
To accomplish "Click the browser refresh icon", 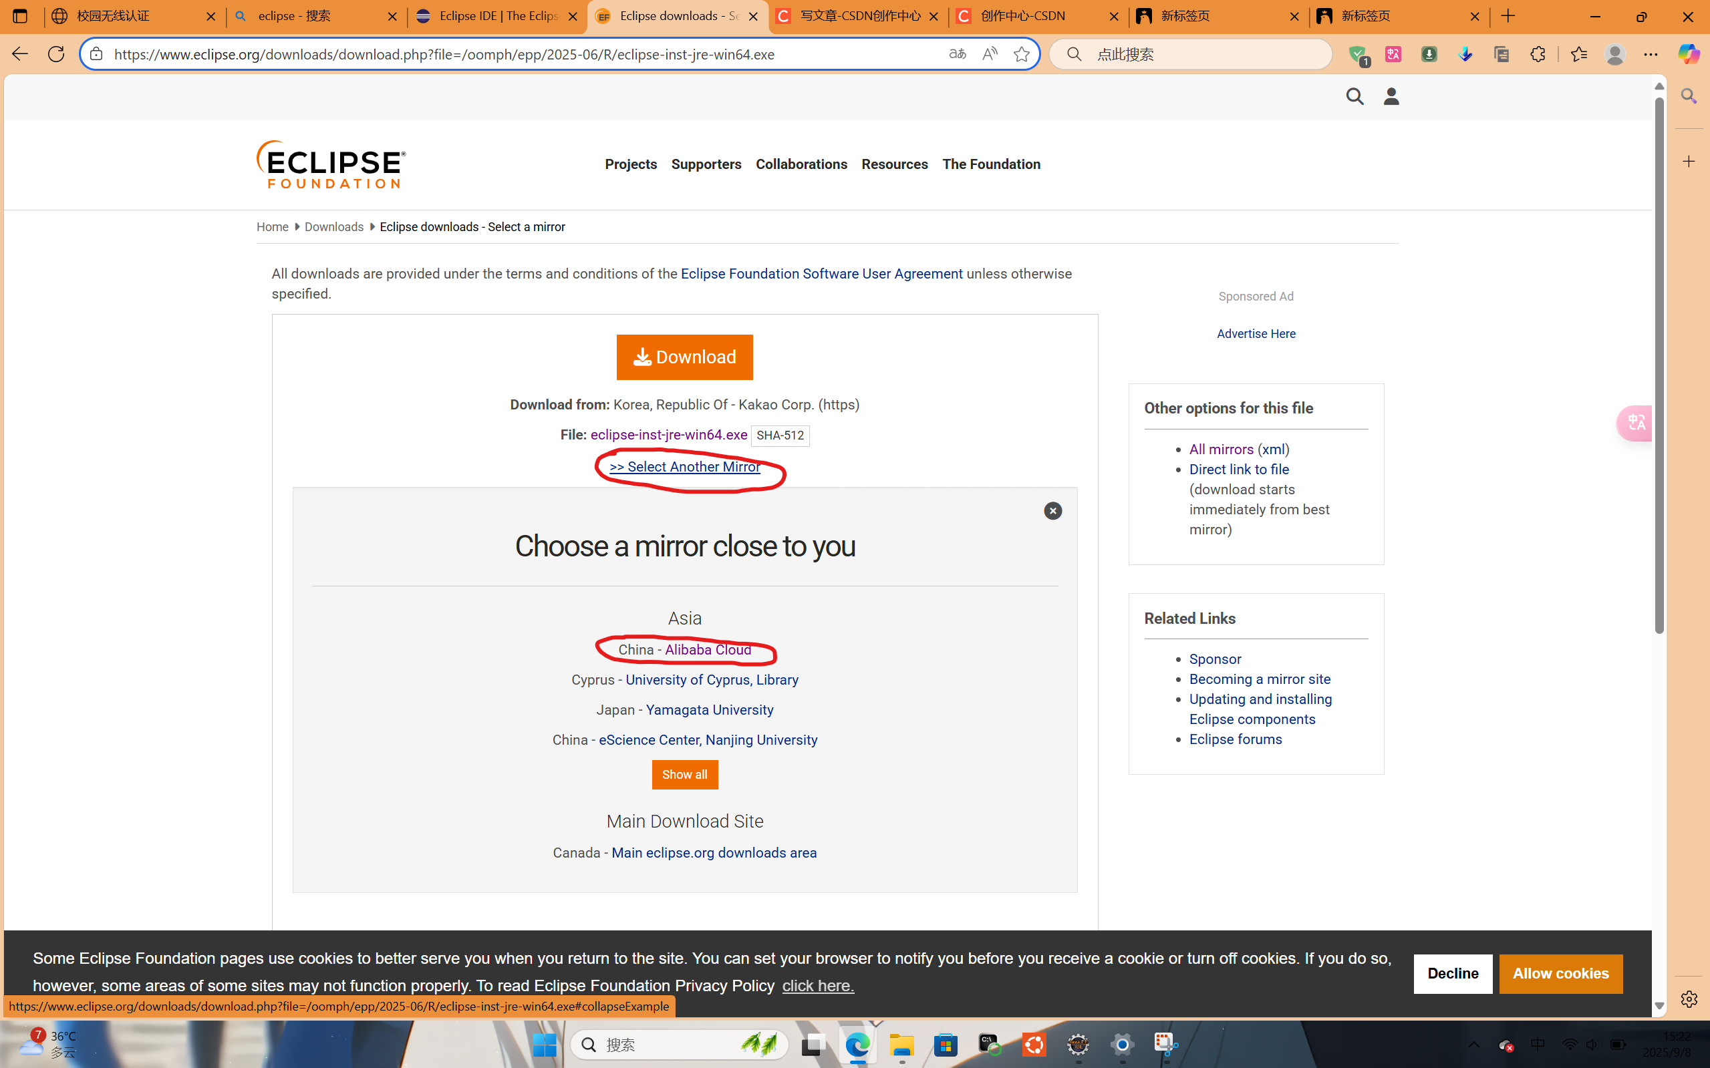I will click(x=56, y=54).
